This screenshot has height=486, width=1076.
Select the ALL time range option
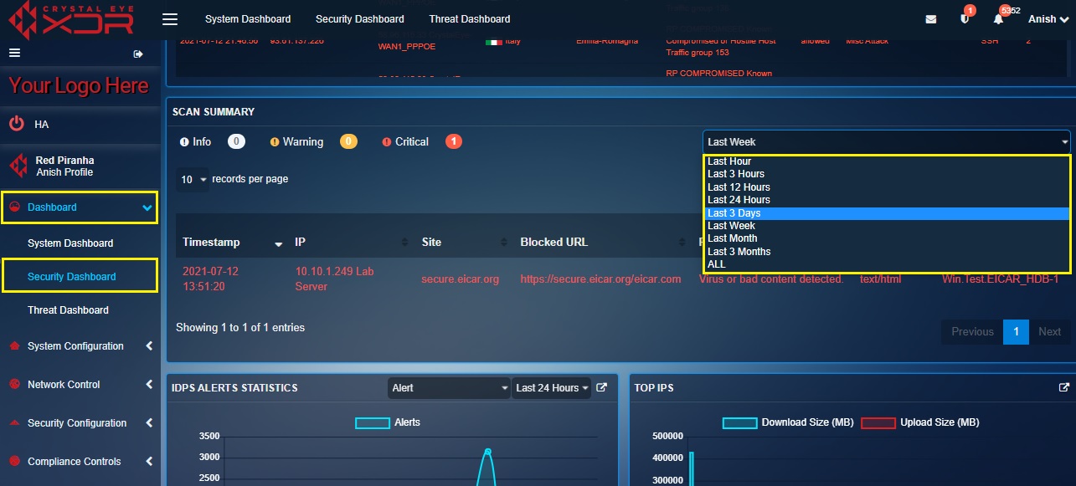(x=887, y=264)
